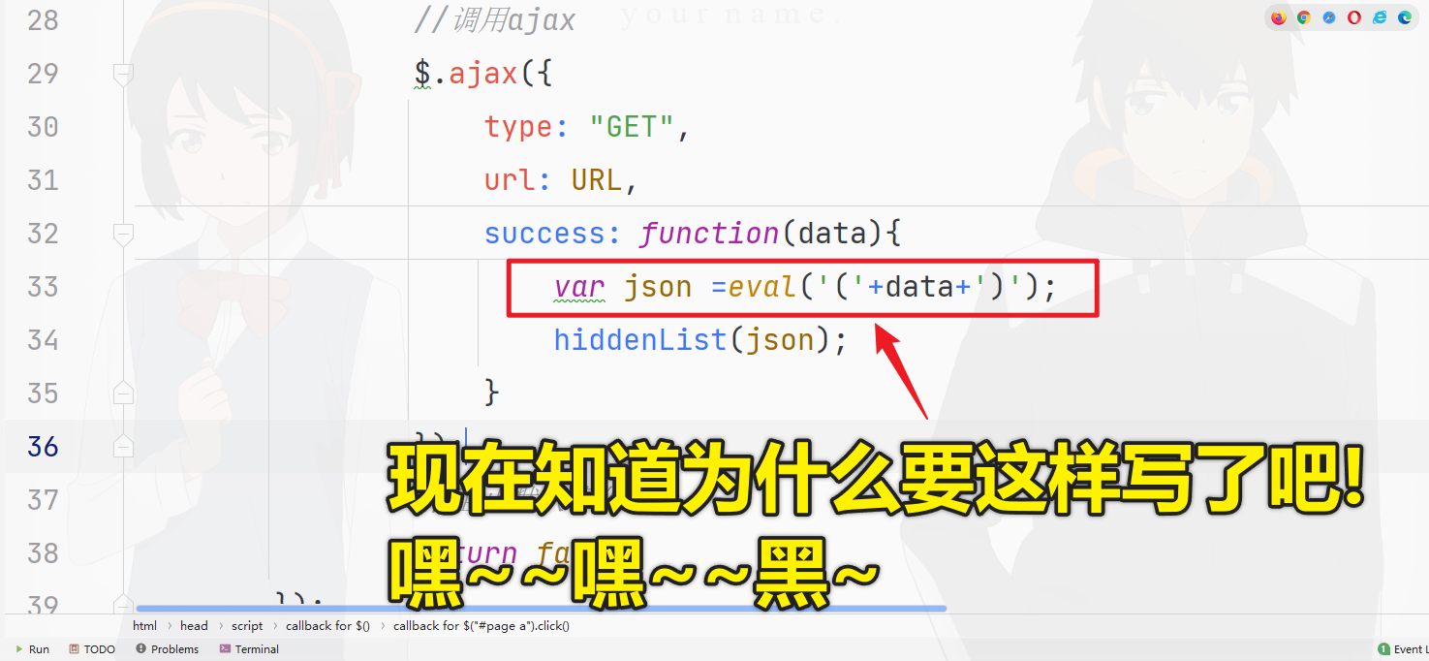The width and height of the screenshot is (1429, 661).
Task: Select the html breadcrumb
Action: point(144,626)
